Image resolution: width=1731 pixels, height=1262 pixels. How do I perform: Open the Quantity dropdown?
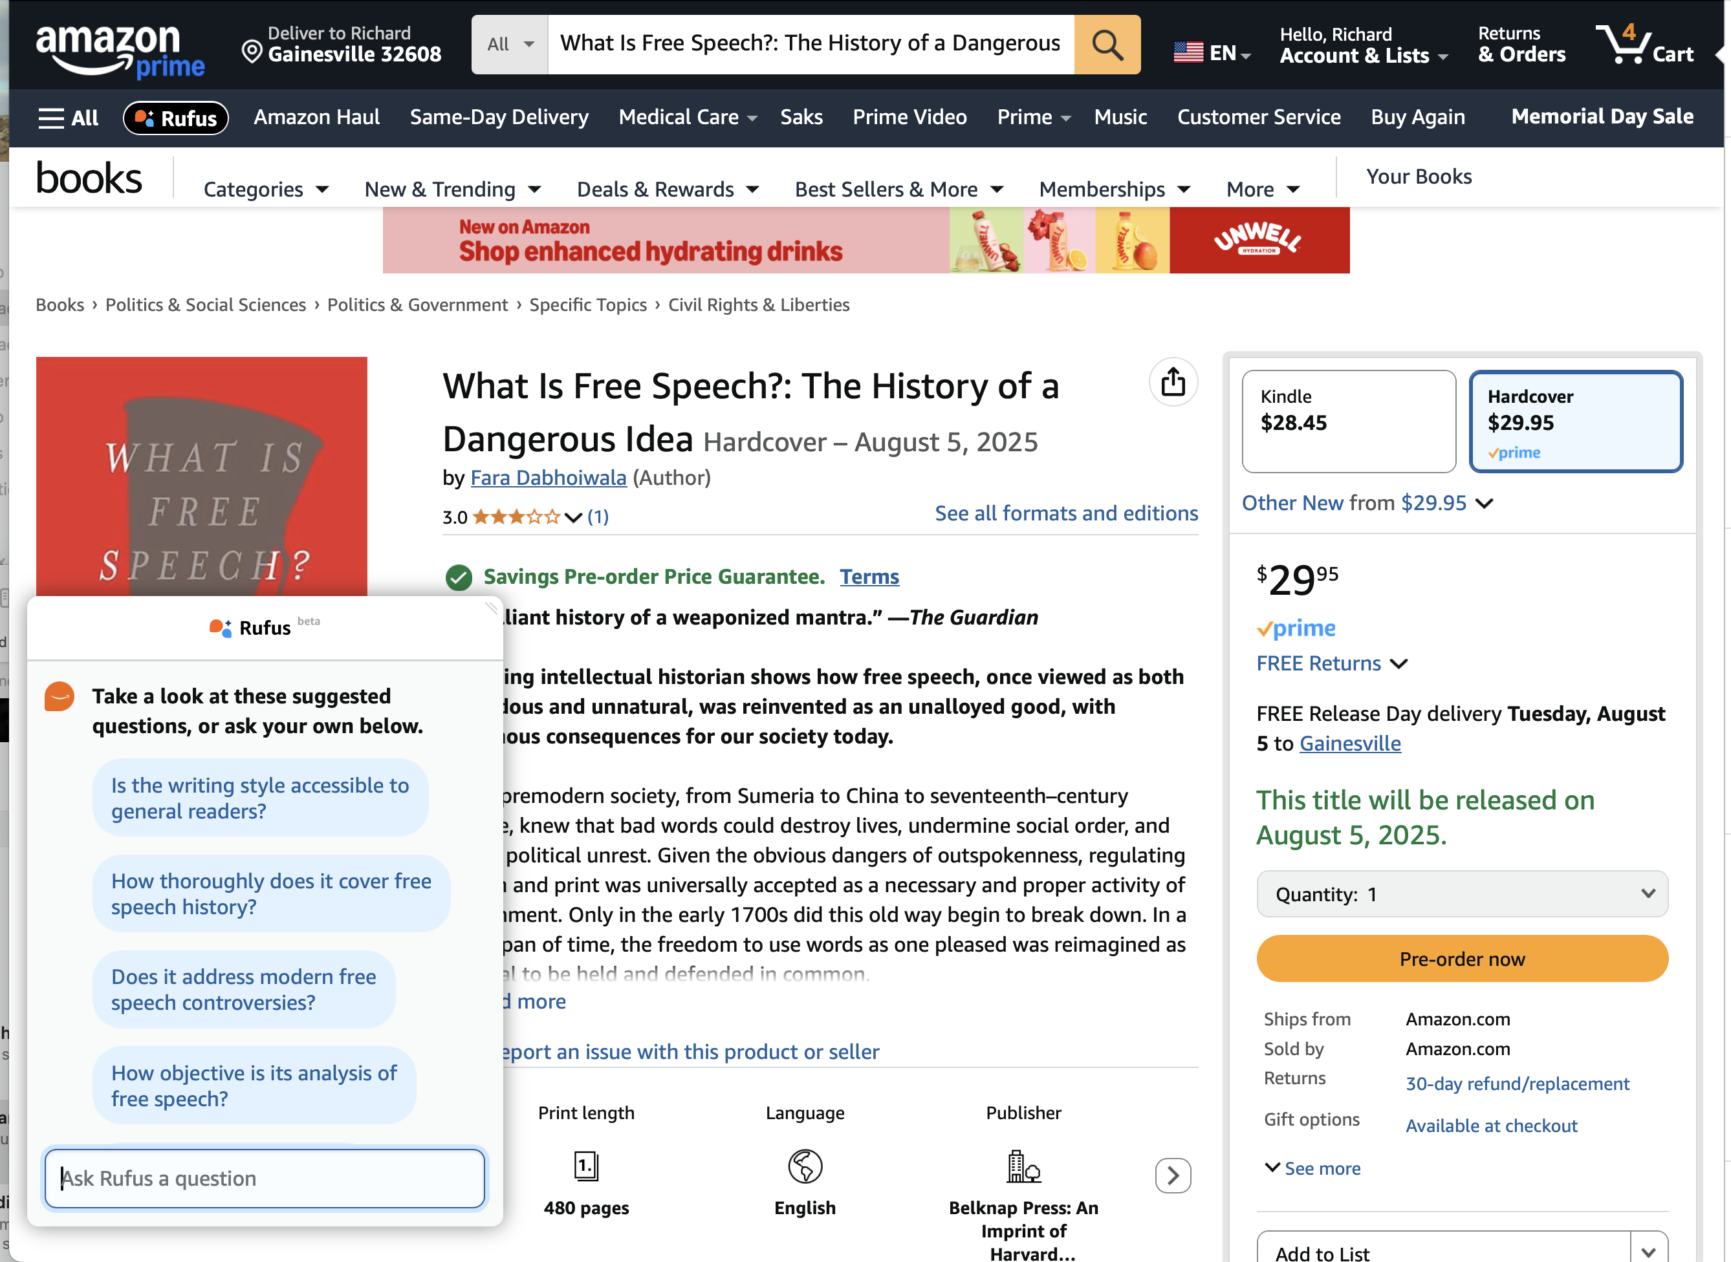(1461, 893)
